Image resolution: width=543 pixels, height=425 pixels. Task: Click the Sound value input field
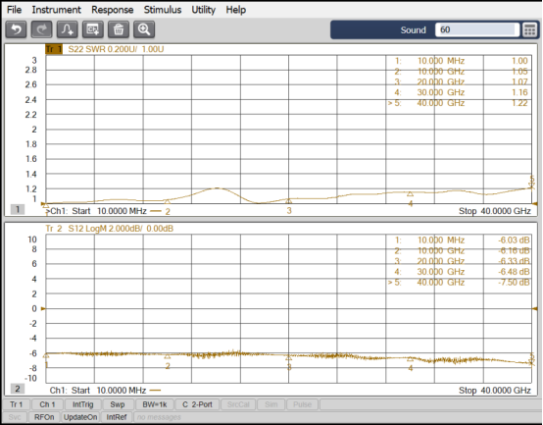pyautogui.click(x=477, y=29)
